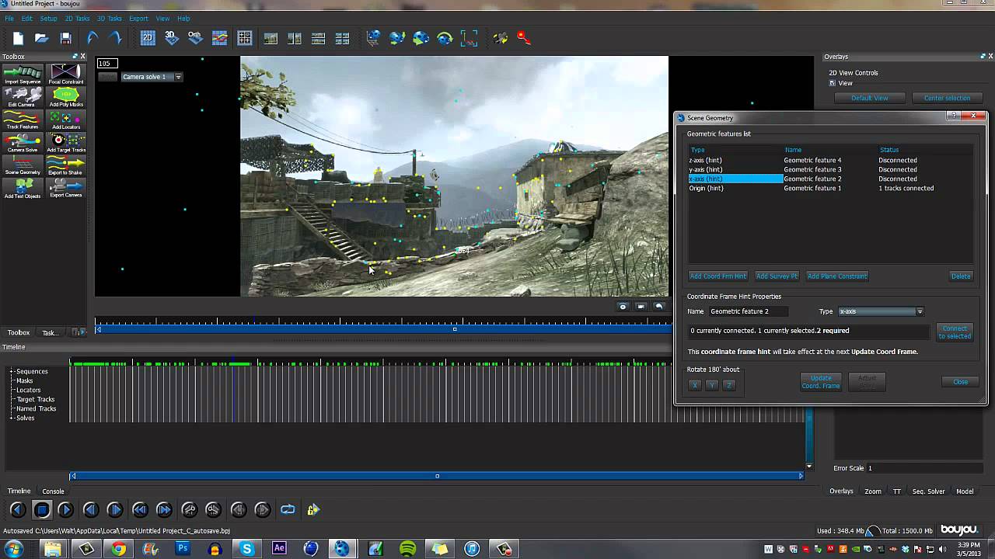
Task: Open a project with the folder icon
Action: pyautogui.click(x=42, y=38)
